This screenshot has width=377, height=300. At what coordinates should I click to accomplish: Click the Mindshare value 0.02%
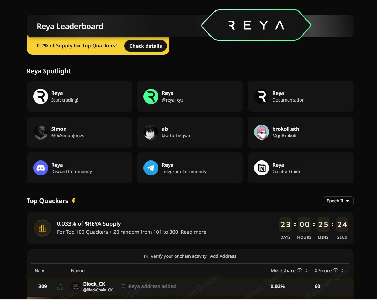click(x=278, y=286)
